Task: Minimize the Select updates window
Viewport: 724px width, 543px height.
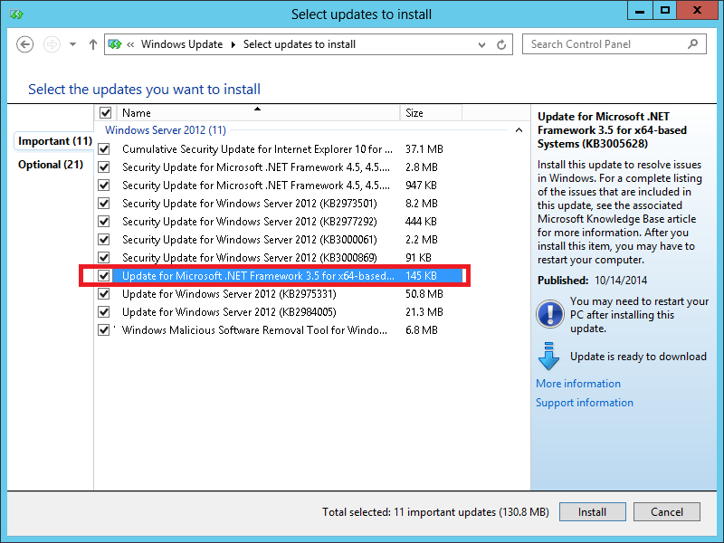Action: pyautogui.click(x=640, y=10)
